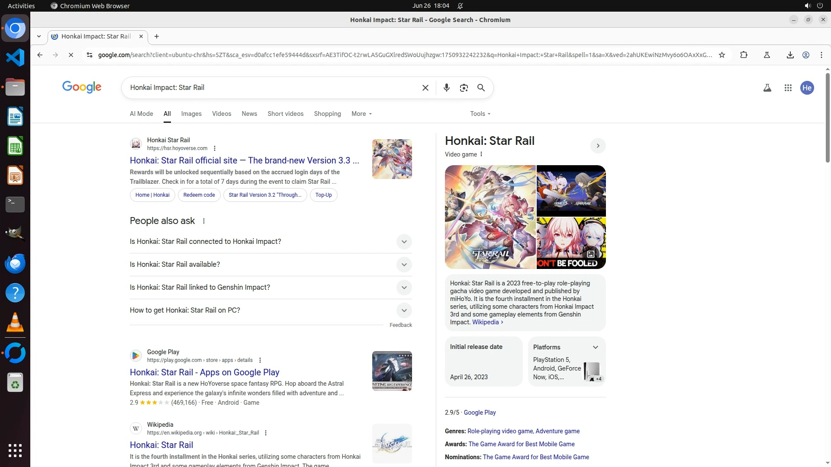Open Search Labs flask icon
The height and width of the screenshot is (467, 831).
[x=767, y=88]
